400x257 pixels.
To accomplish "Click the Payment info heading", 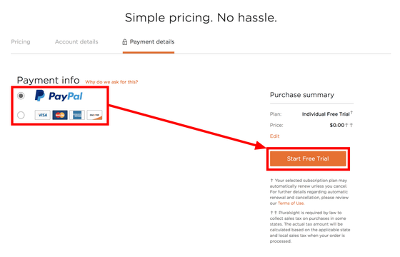I will [49, 80].
